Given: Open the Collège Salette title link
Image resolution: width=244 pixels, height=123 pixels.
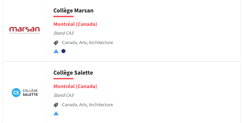Looking at the screenshot, I should click(73, 73).
